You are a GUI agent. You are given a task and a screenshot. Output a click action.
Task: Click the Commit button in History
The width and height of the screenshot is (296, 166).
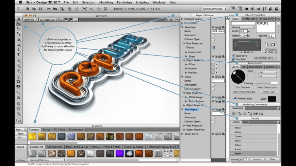point(257,159)
